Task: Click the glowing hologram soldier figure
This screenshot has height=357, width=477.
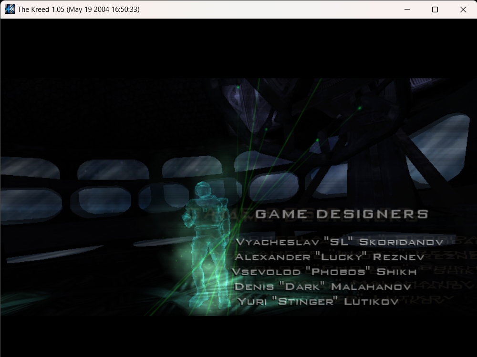Action: 207,244
